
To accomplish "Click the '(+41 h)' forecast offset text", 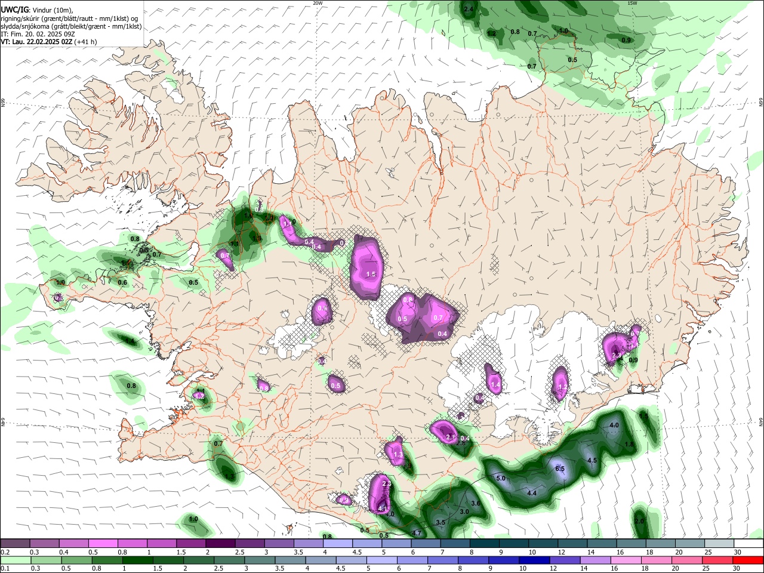I will (x=86, y=42).
